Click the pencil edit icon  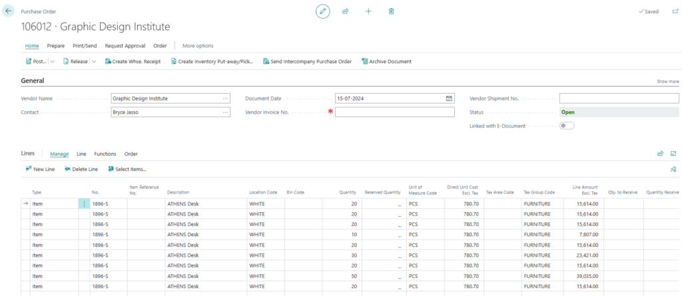(322, 11)
